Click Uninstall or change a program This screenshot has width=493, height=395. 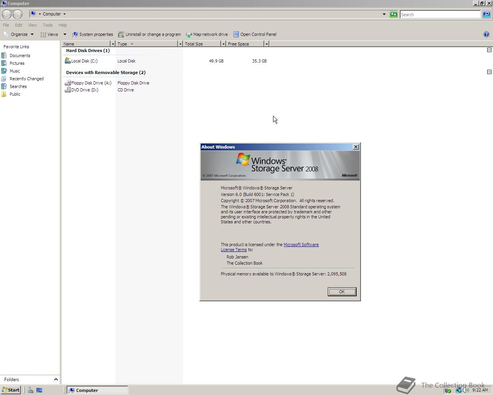(149, 34)
